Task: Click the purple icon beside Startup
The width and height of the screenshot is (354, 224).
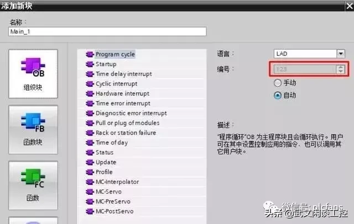Action: click(90, 64)
